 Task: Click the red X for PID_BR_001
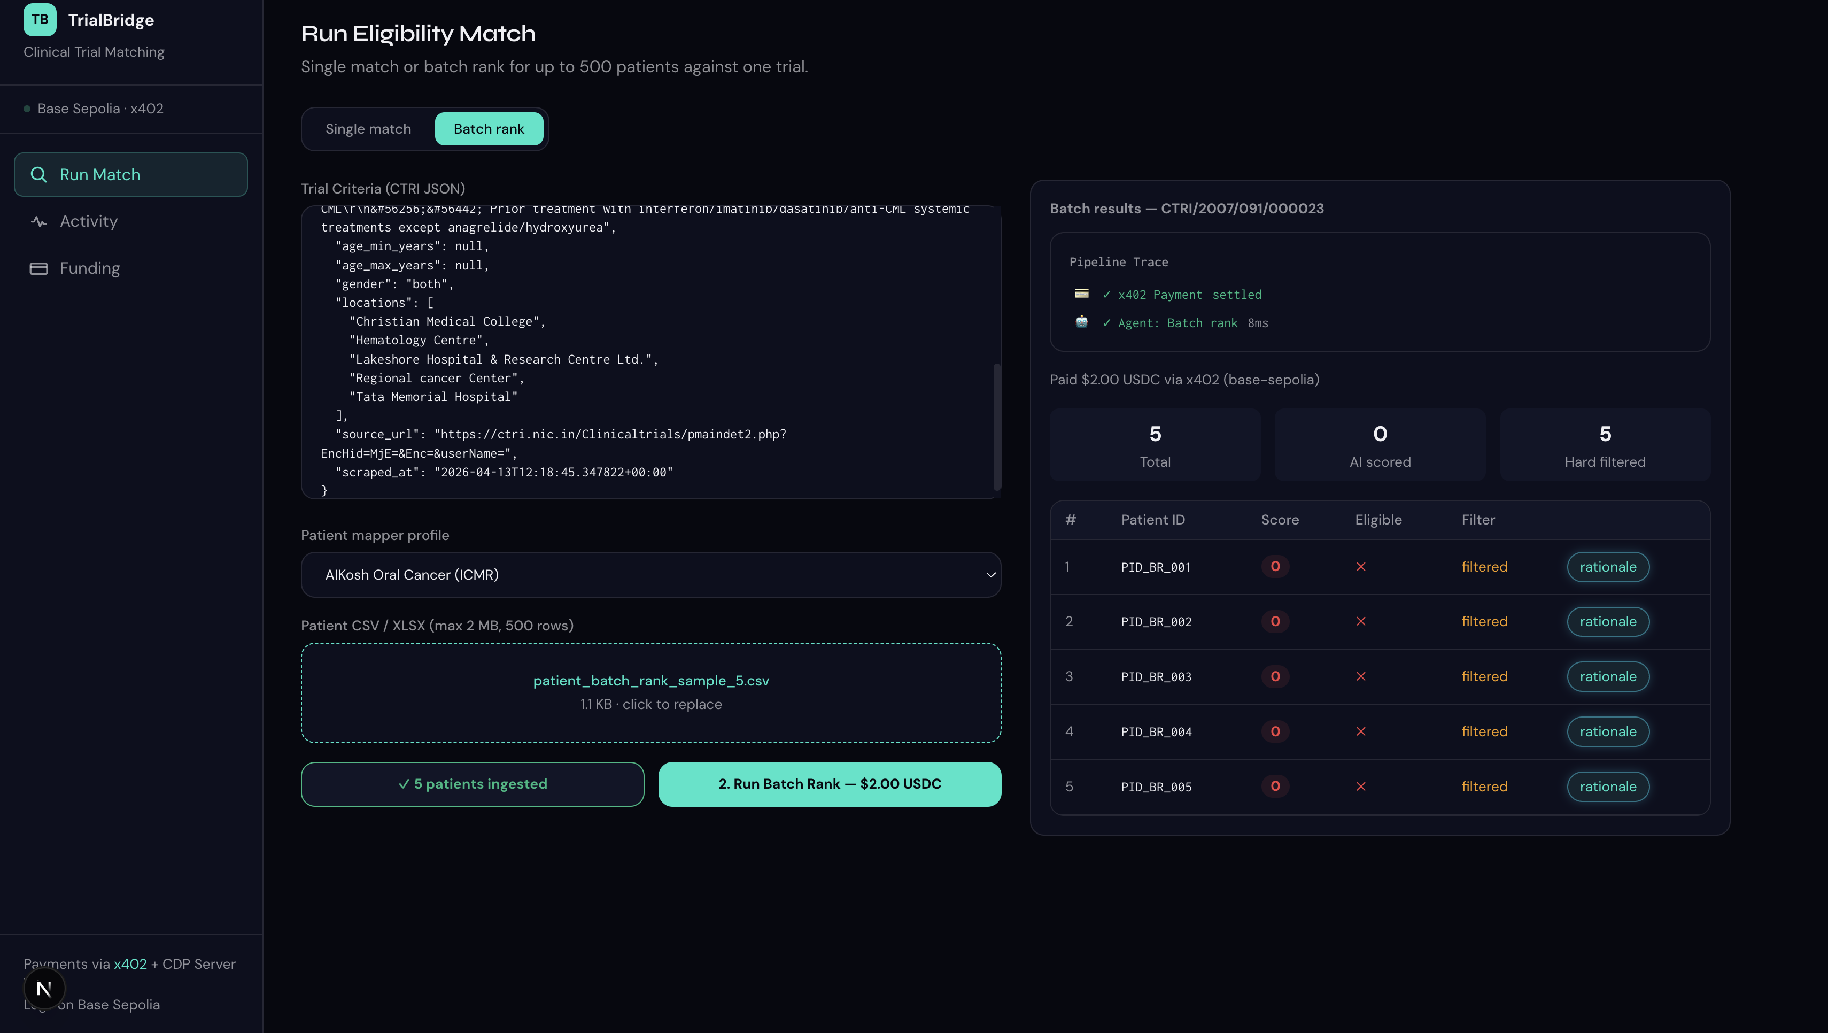pyautogui.click(x=1360, y=567)
